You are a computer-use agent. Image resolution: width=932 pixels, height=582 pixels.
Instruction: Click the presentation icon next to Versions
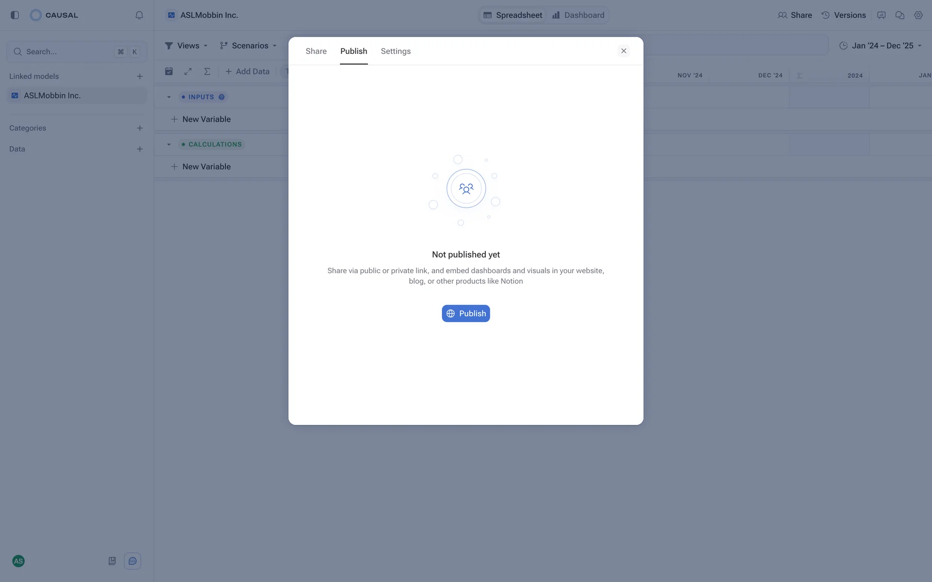pyautogui.click(x=881, y=15)
